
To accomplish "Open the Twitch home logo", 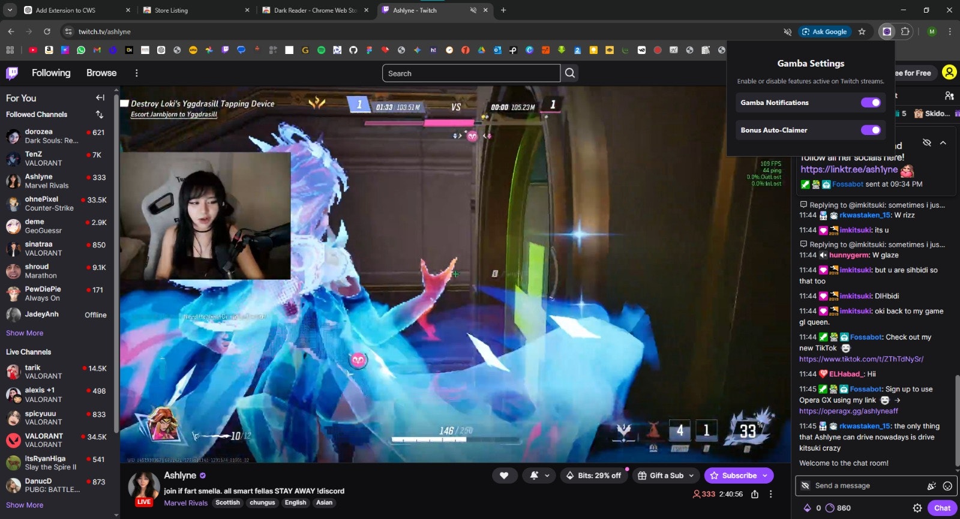I will [x=12, y=73].
